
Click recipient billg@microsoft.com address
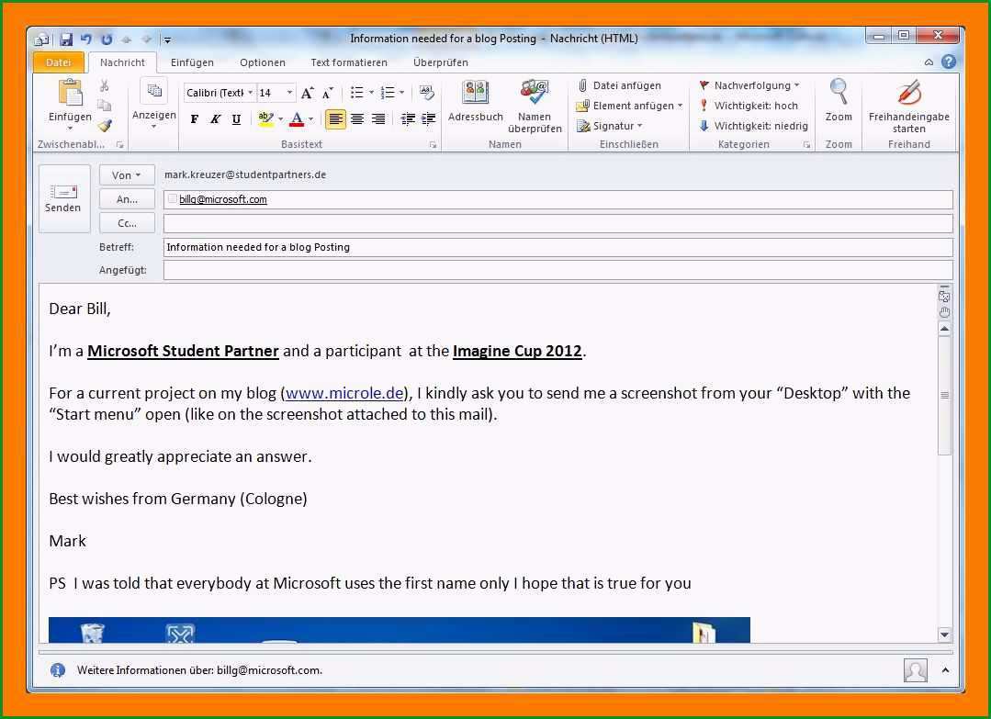tap(223, 199)
